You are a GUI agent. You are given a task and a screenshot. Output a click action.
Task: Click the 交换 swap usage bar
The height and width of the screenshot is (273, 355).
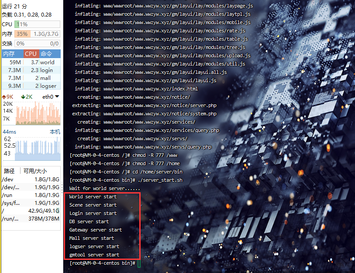pos(38,43)
